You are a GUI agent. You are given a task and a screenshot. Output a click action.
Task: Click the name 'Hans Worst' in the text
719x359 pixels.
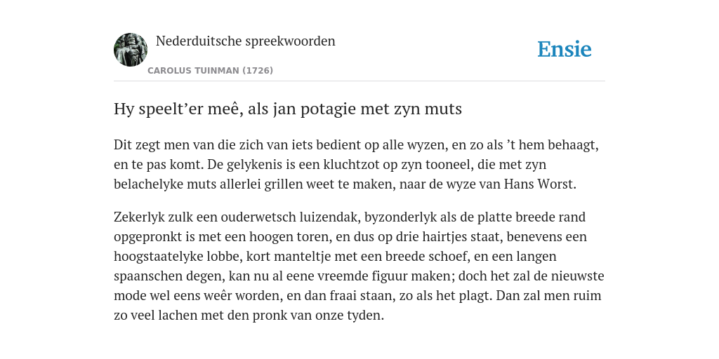click(540, 184)
